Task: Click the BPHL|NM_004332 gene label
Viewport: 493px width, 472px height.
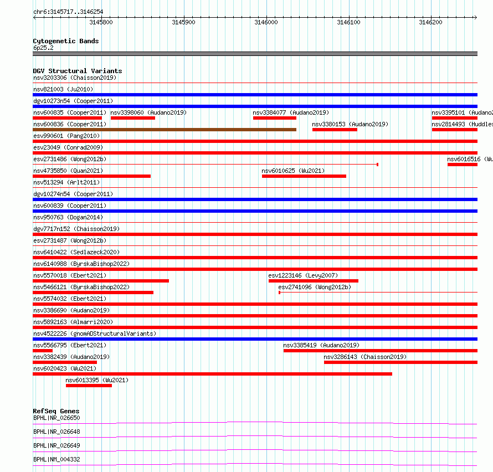Action: click(57, 459)
